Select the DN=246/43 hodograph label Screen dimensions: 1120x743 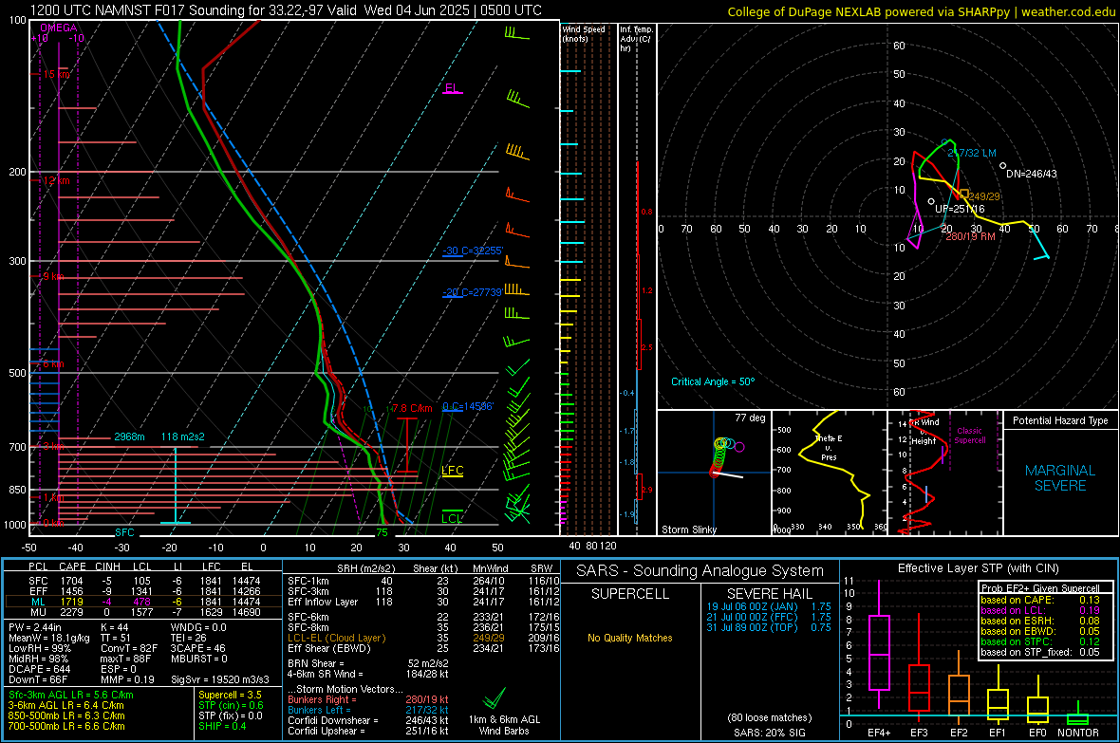point(1032,174)
